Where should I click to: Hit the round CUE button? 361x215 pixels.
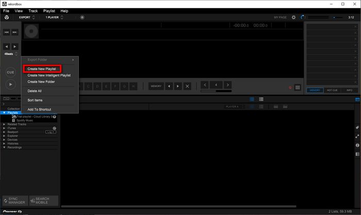coord(10,72)
